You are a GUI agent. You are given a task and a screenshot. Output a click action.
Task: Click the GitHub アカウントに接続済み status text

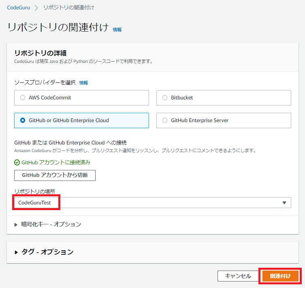tap(56, 163)
